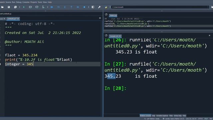Close the Console 1/A tab

coord(120,36)
